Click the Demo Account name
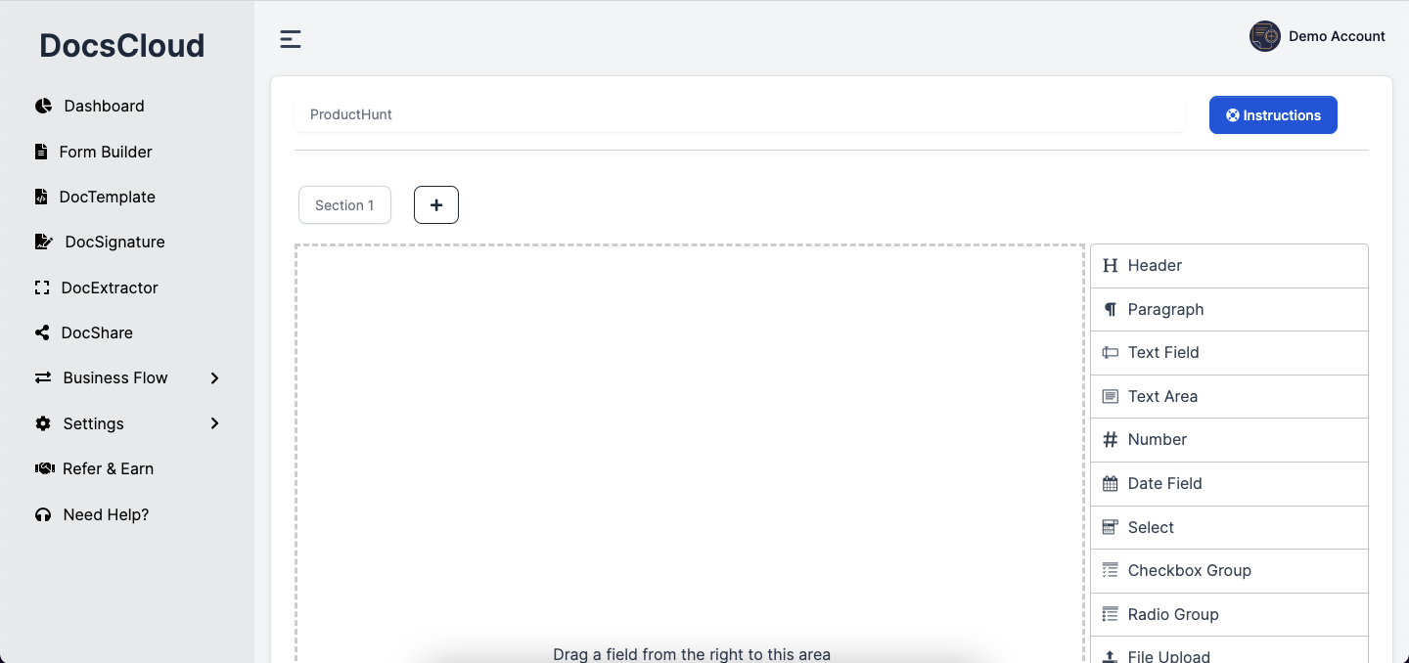 point(1337,36)
